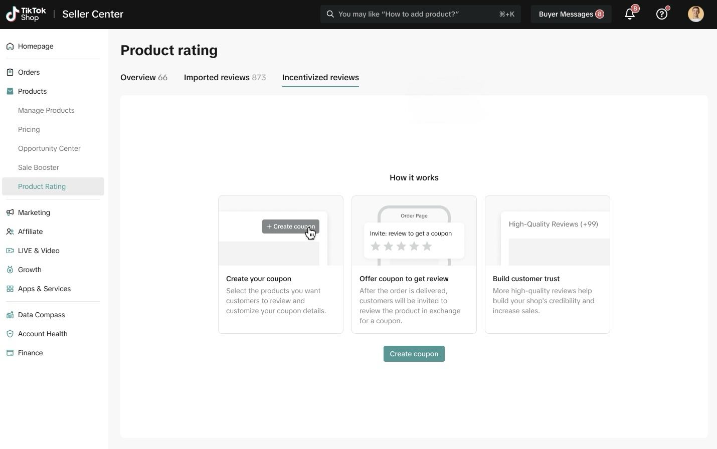Viewport: 717px width, 449px height.
Task: Open the notifications bell
Action: point(629,14)
